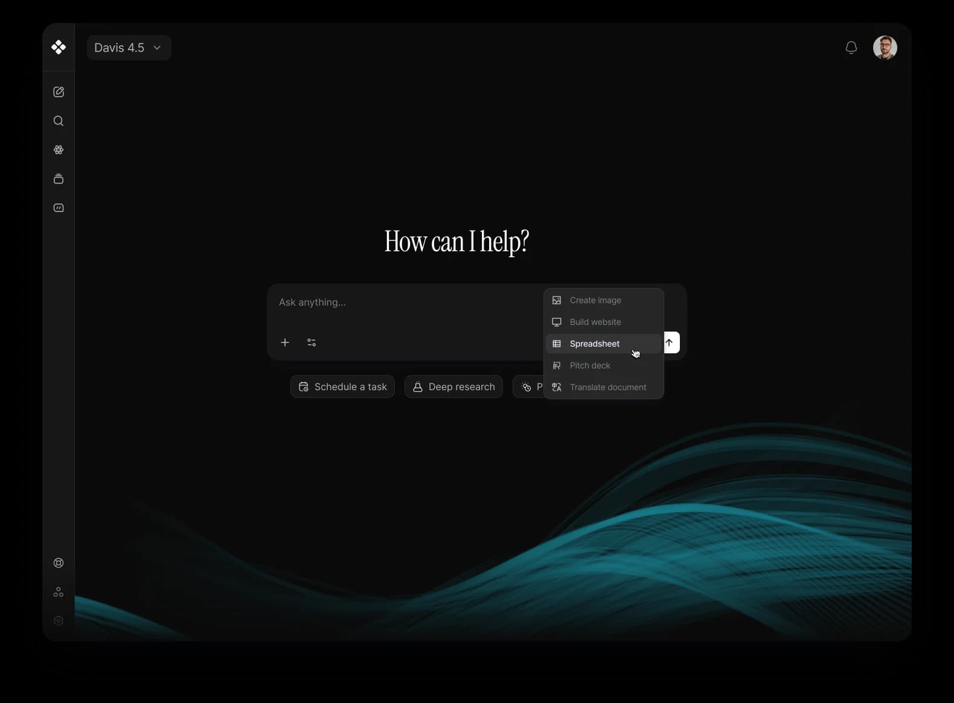
Task: Select Translate document in the menu
Action: click(604, 387)
